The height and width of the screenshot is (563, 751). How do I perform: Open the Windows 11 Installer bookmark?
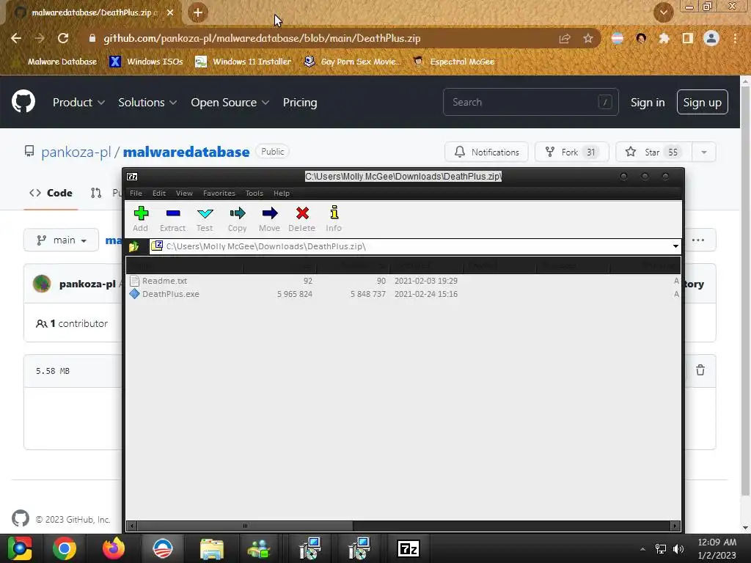click(243, 62)
